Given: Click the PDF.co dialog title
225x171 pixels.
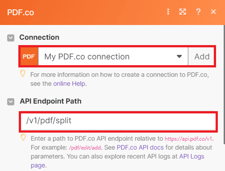Looking at the screenshot, I should coord(21,13).
